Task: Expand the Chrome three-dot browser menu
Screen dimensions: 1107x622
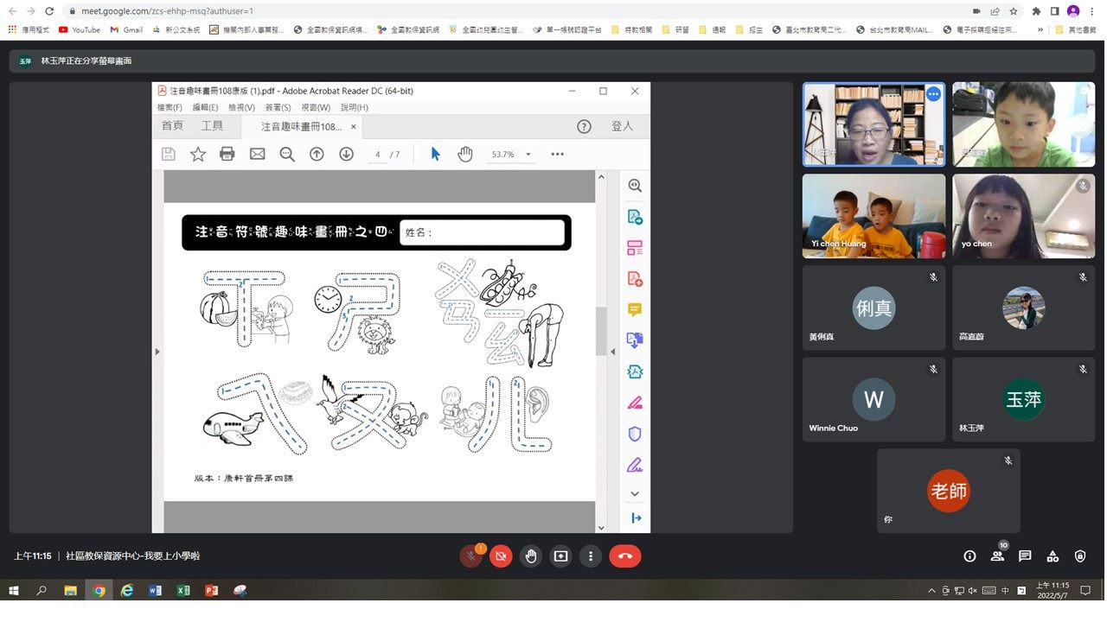Action: tap(1093, 11)
